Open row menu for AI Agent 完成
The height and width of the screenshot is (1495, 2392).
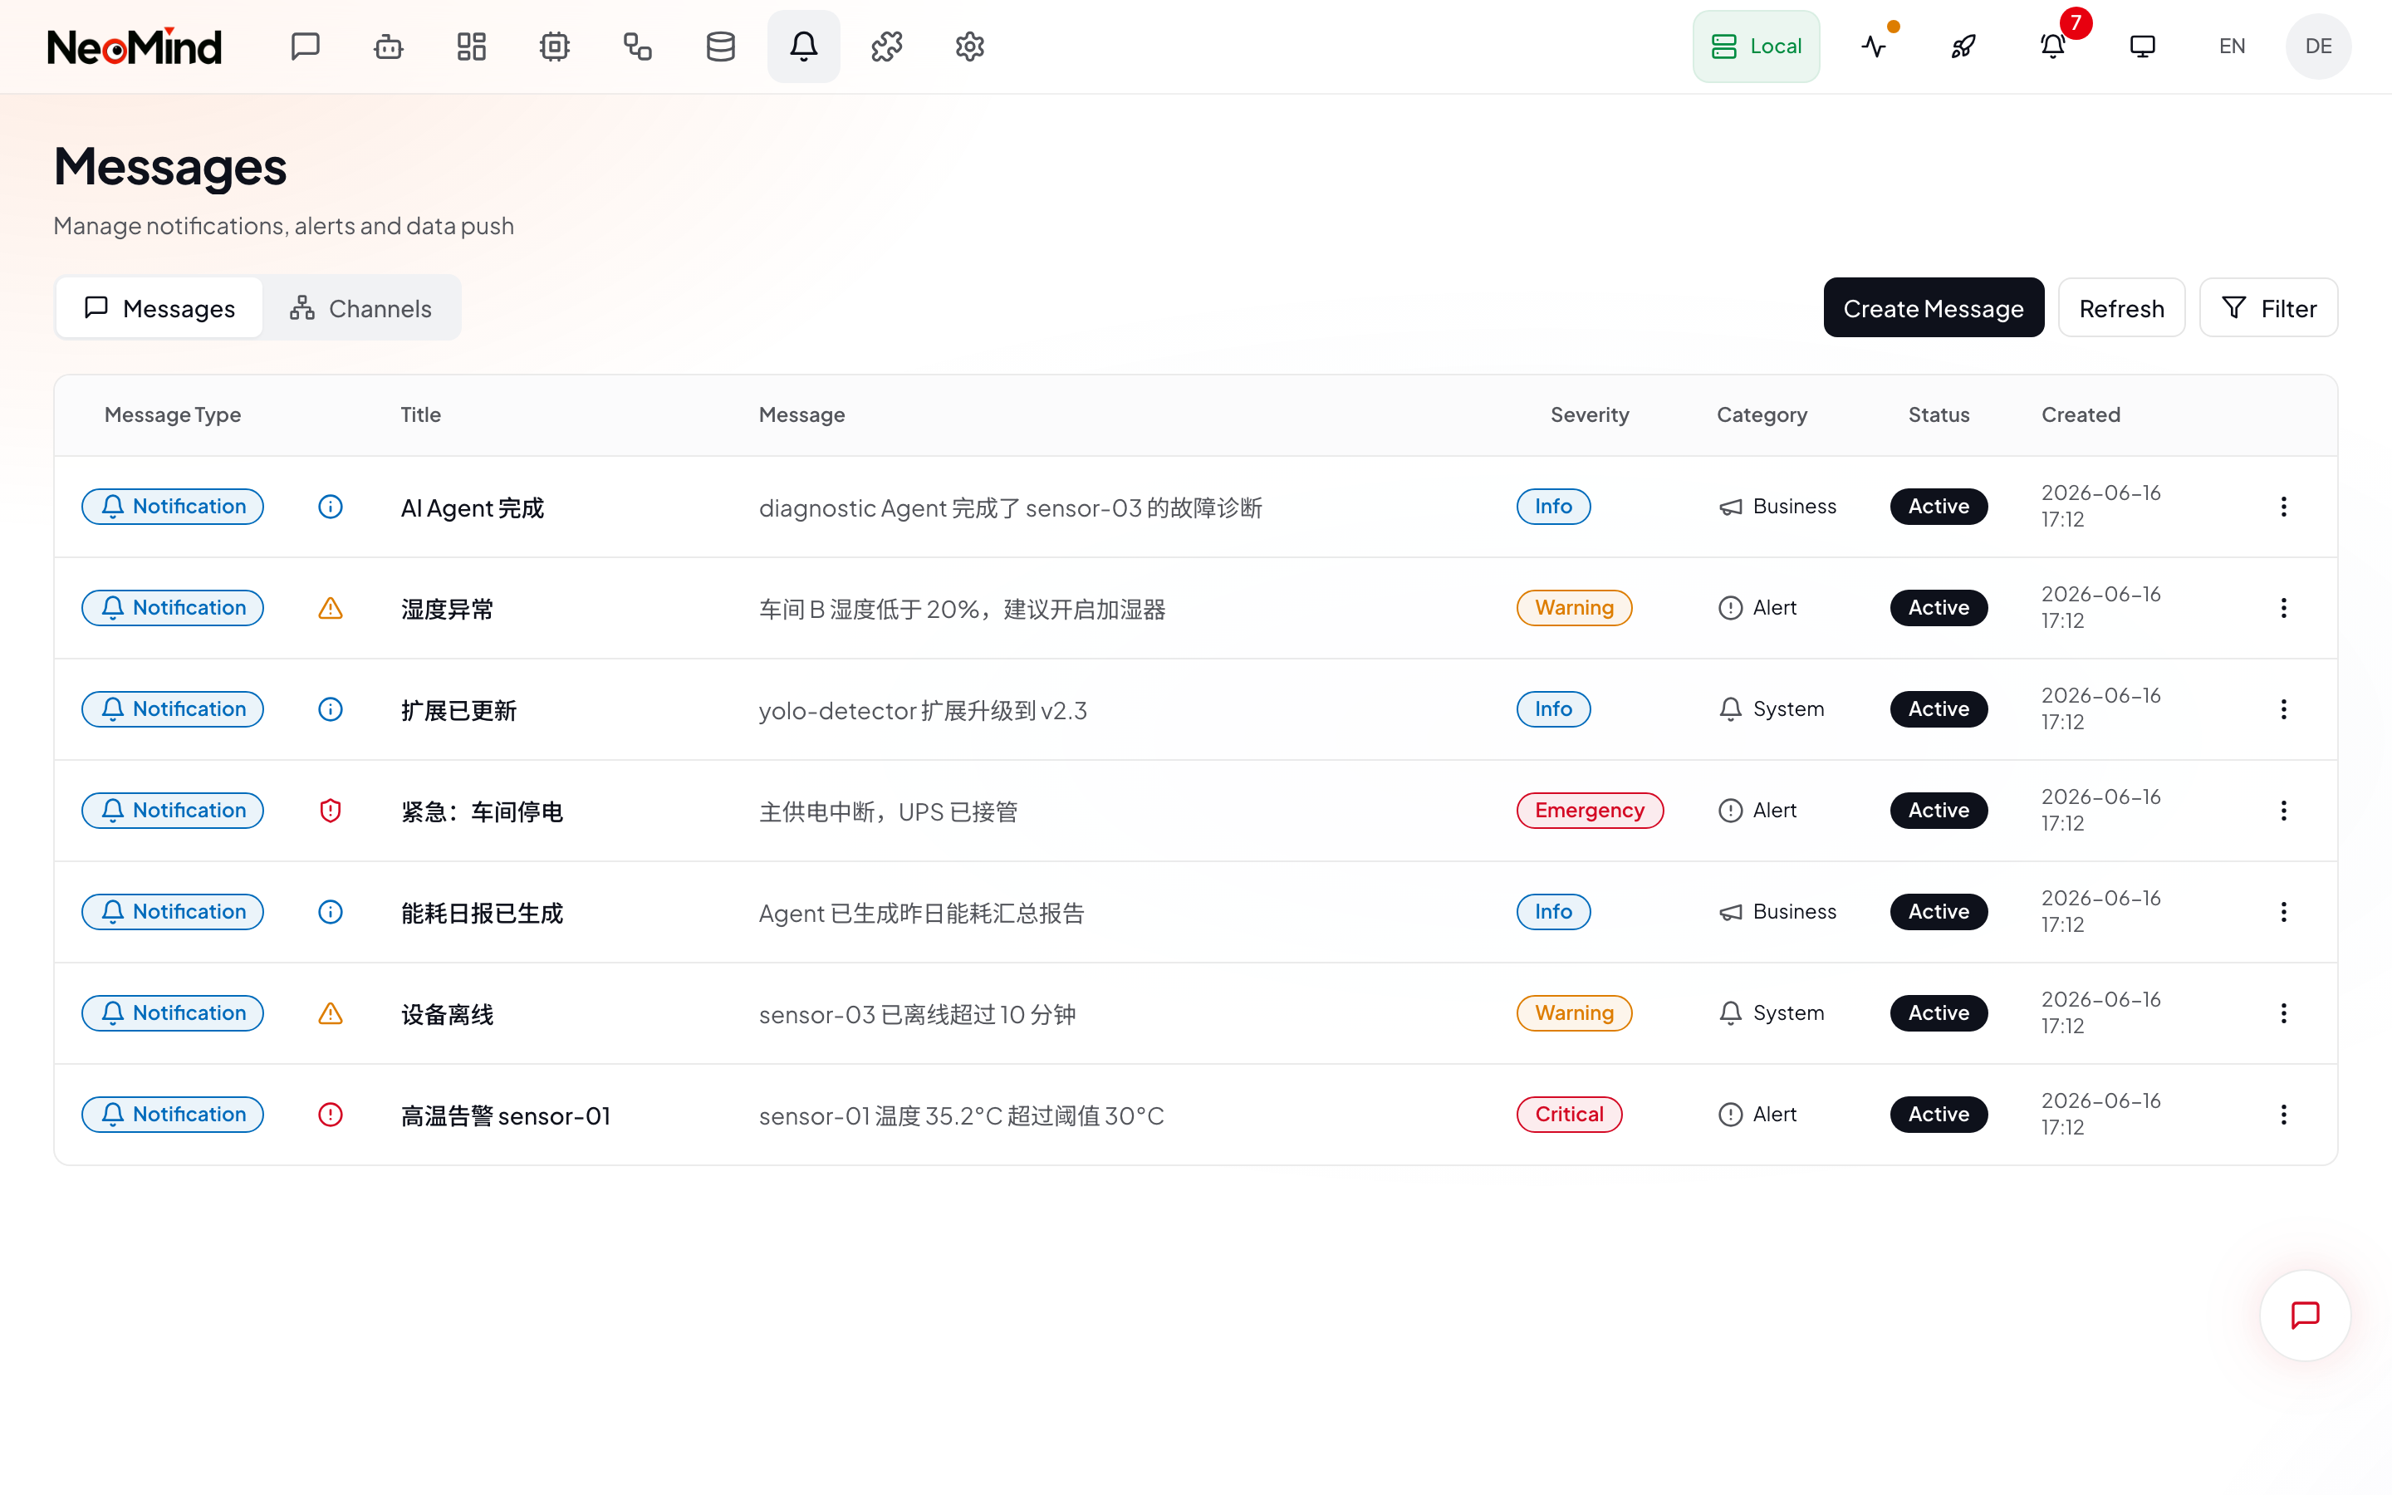[2283, 507]
